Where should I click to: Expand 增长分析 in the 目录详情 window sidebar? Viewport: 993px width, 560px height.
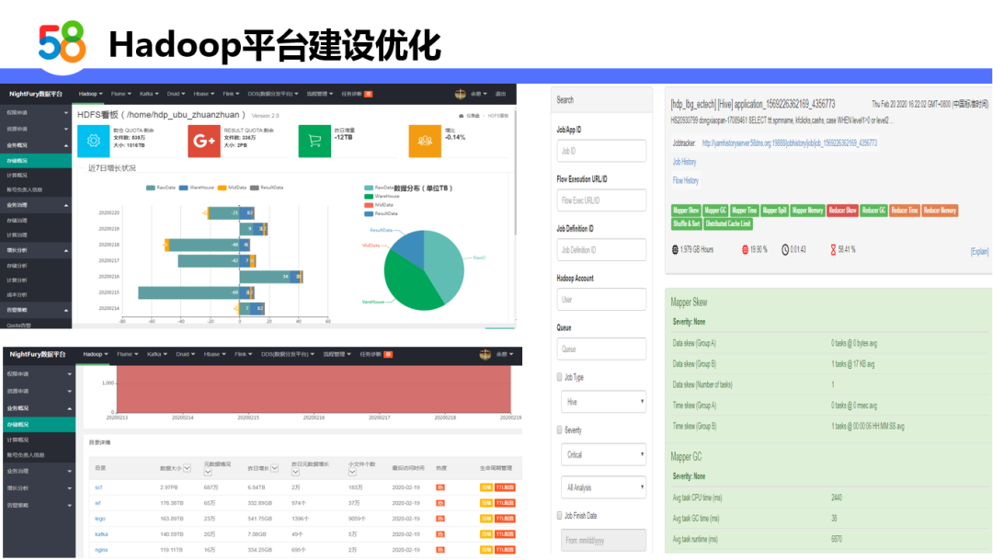[x=39, y=487]
